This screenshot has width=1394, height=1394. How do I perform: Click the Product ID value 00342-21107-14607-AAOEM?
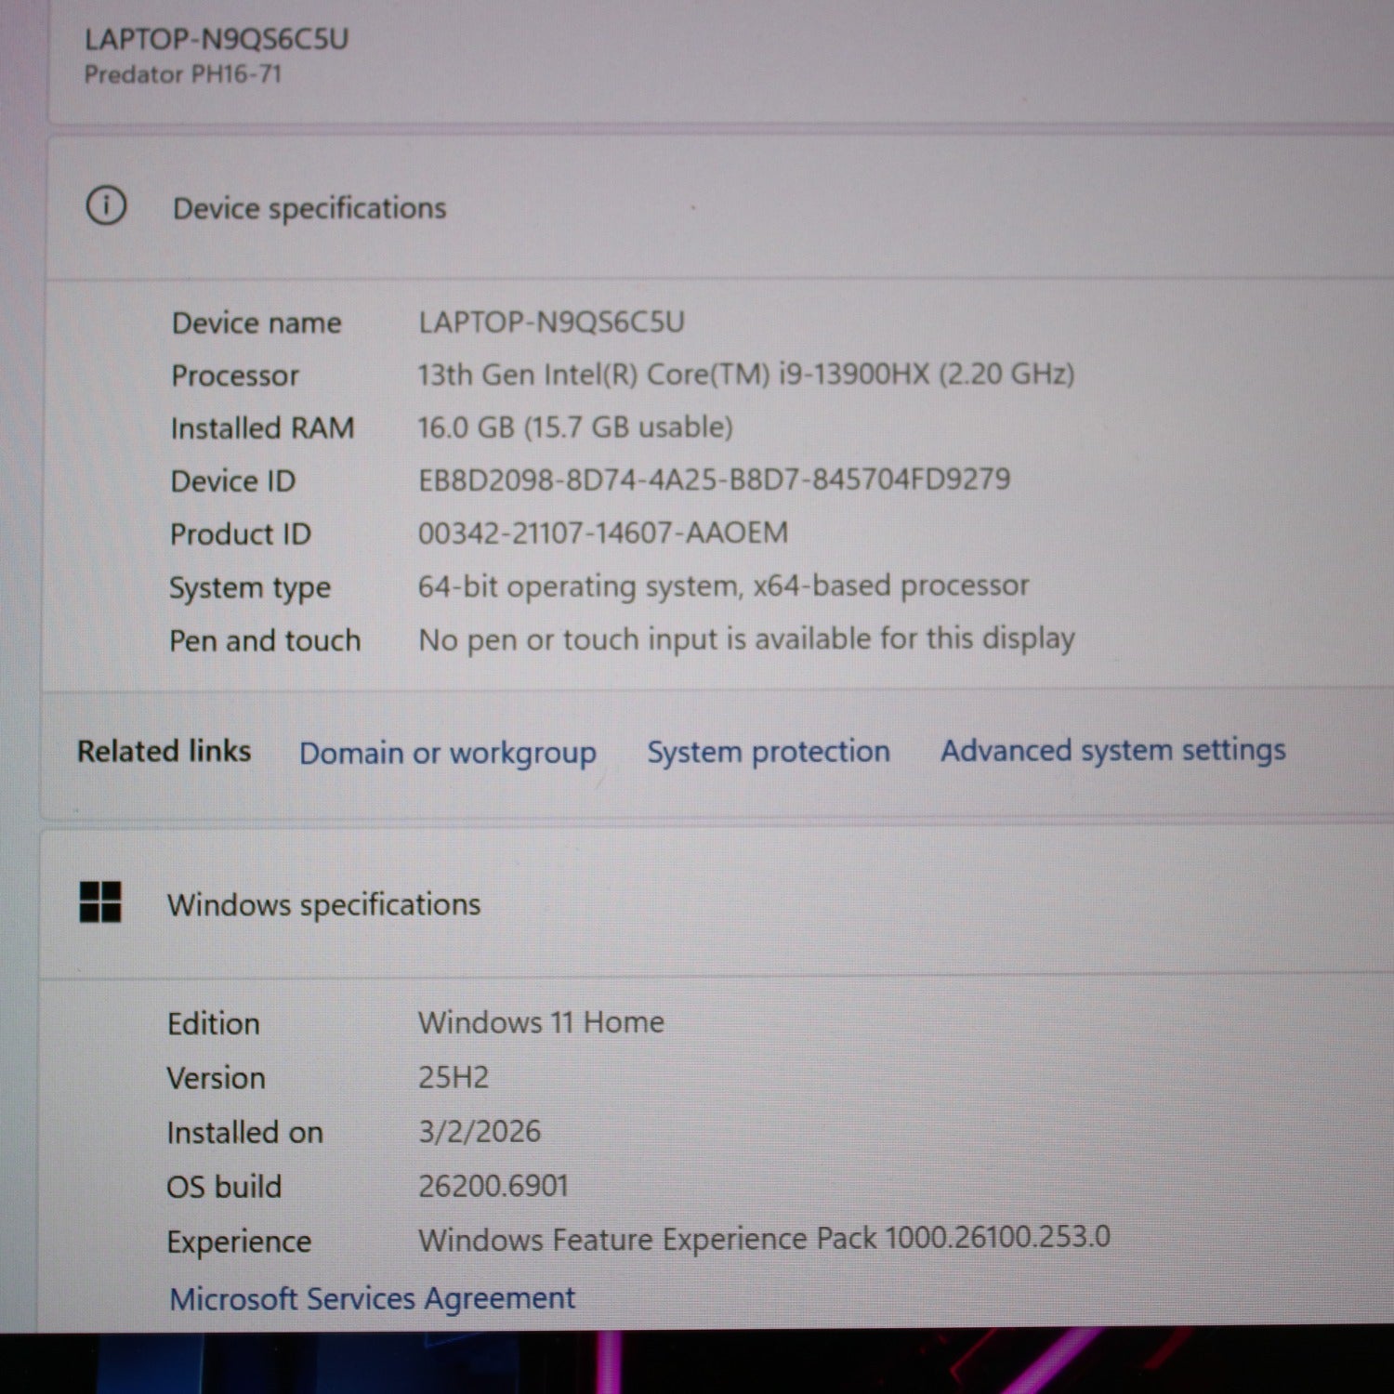pos(602,533)
